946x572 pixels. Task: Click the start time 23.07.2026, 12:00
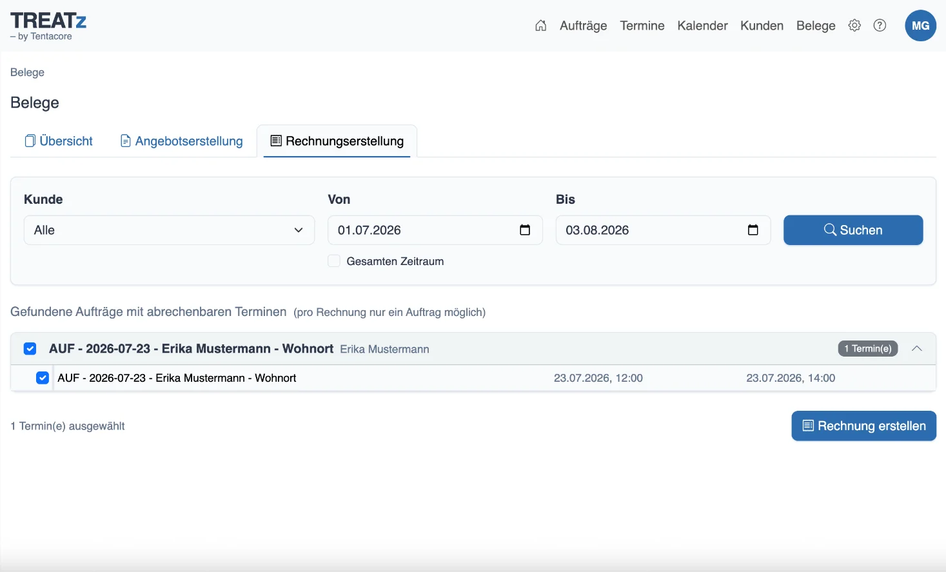[598, 379]
